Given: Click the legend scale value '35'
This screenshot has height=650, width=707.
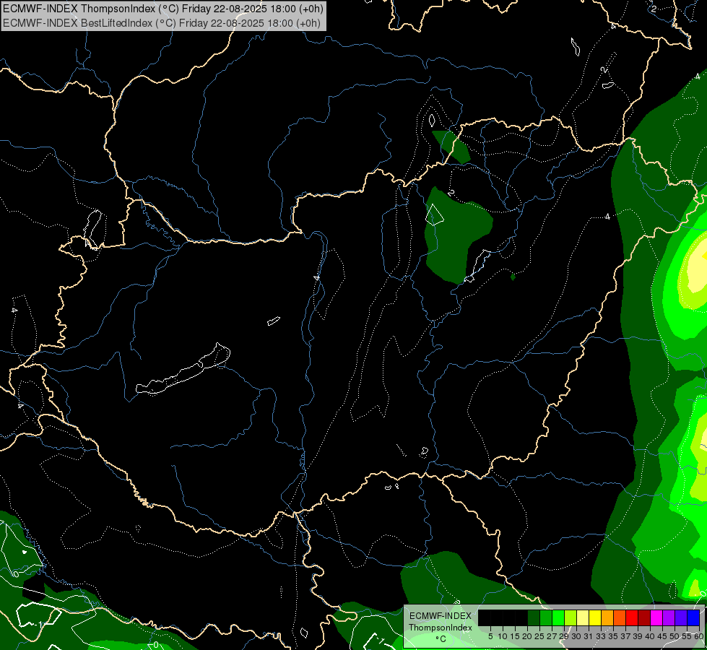Looking at the screenshot, I should point(613,636).
